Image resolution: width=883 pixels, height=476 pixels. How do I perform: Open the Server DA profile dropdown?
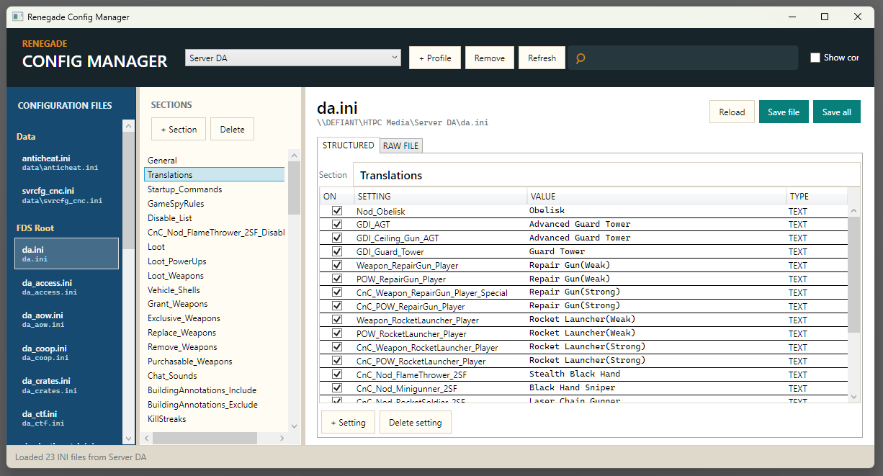click(x=293, y=58)
